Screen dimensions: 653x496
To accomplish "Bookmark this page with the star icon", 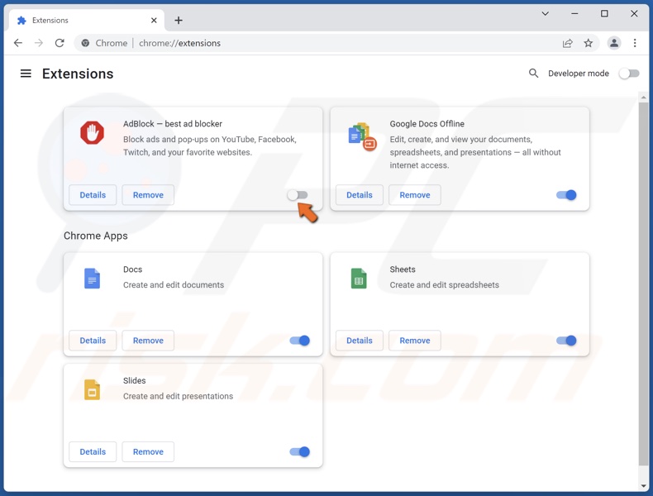I will coord(589,43).
